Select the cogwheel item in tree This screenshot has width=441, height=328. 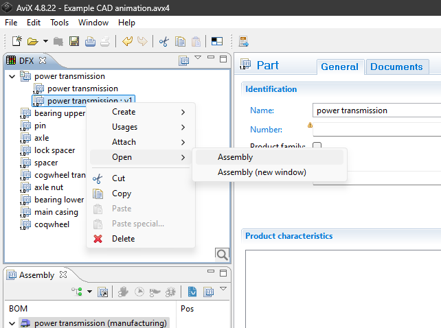pyautogui.click(x=52, y=224)
